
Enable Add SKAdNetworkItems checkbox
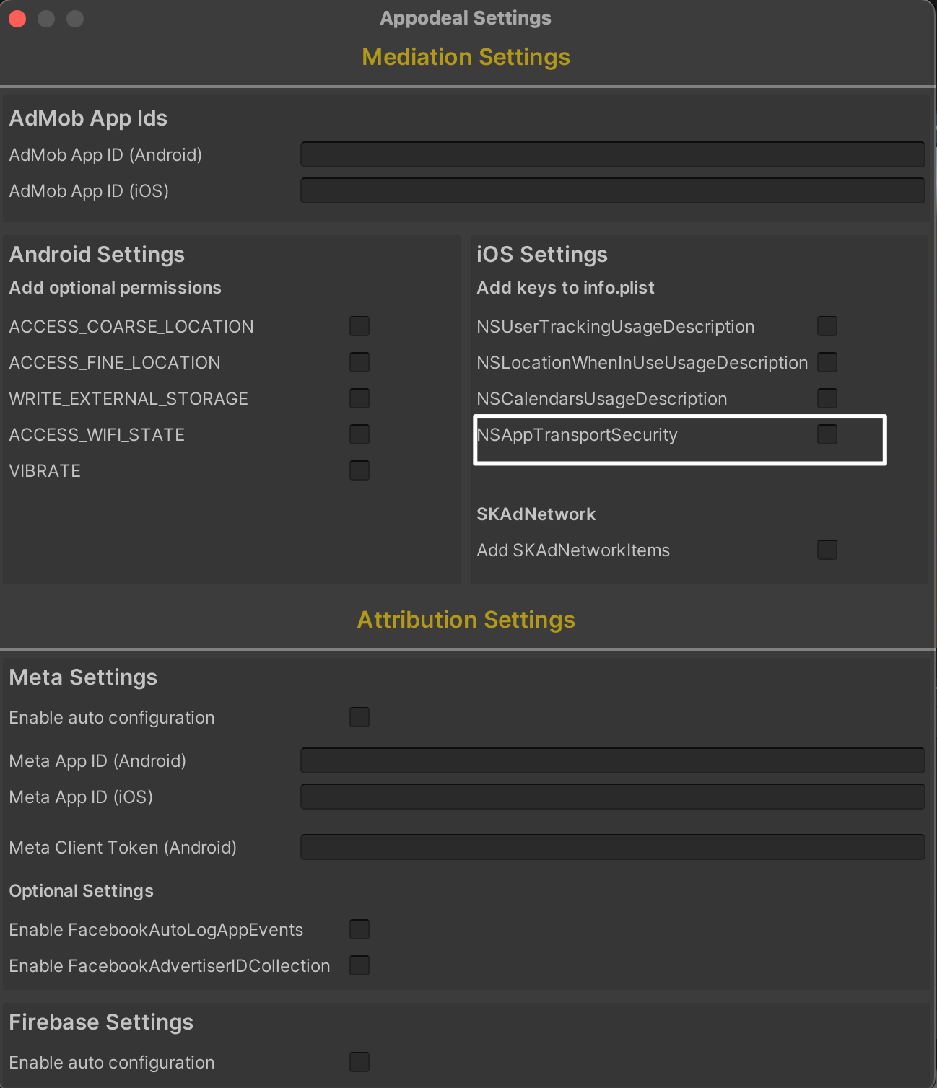(x=827, y=550)
